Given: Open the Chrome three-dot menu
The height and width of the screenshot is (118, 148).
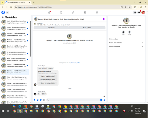Looking at the screenshot, I should [145, 7].
